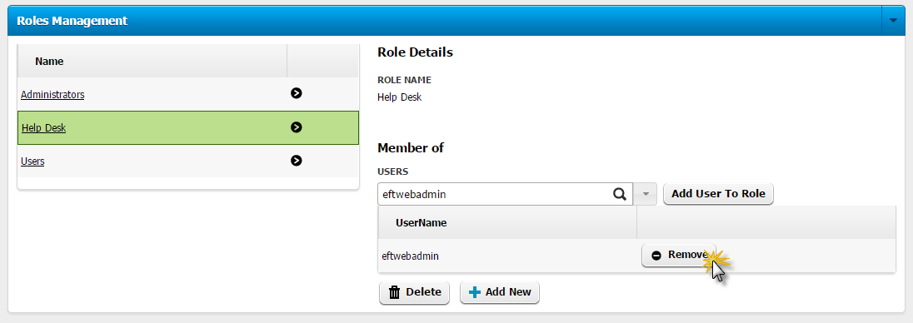Add New role button

click(500, 292)
